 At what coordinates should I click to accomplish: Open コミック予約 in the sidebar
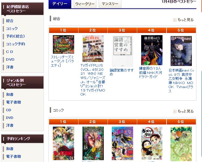(15, 44)
